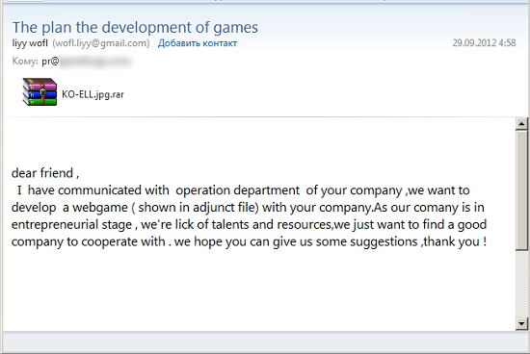Click the Добавить контакт link

(198, 43)
